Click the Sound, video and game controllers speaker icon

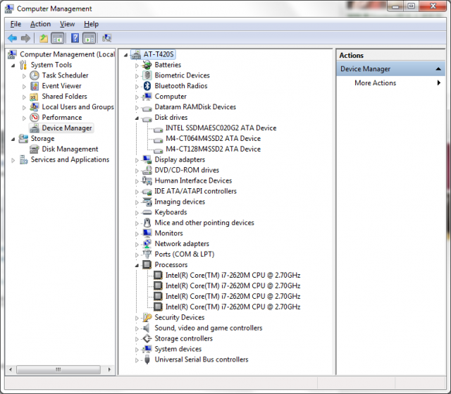(x=147, y=328)
